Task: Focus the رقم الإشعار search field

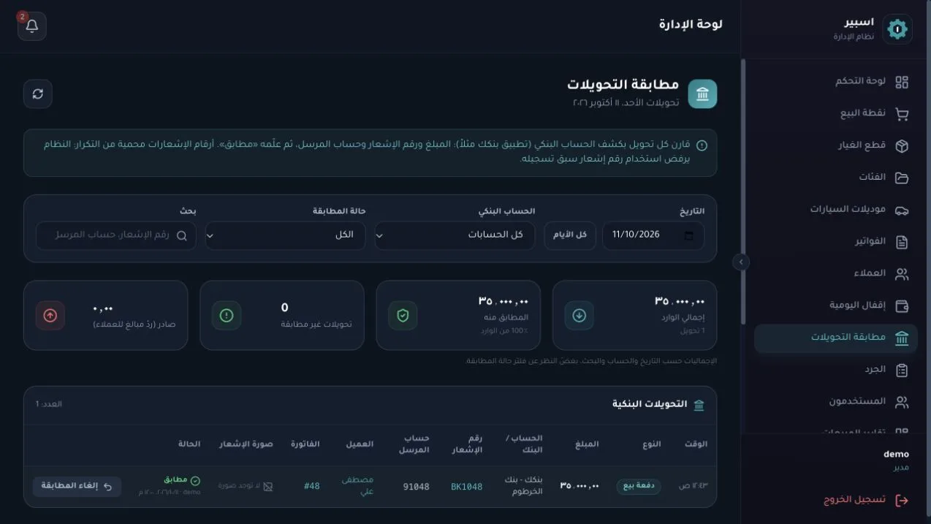Action: pyautogui.click(x=115, y=235)
